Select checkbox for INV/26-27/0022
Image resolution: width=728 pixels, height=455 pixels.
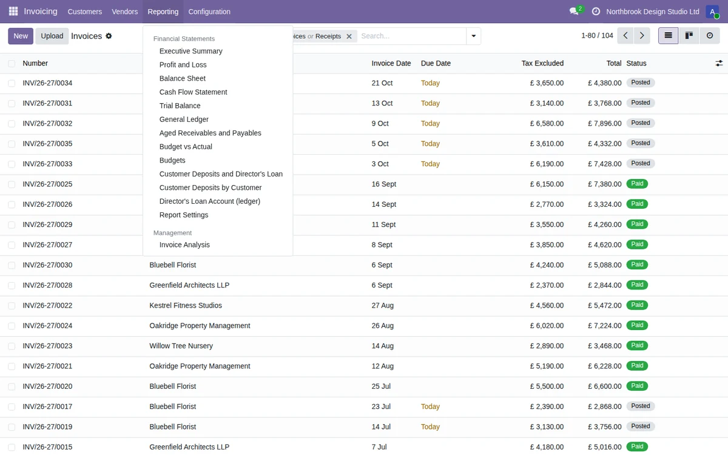[12, 306]
